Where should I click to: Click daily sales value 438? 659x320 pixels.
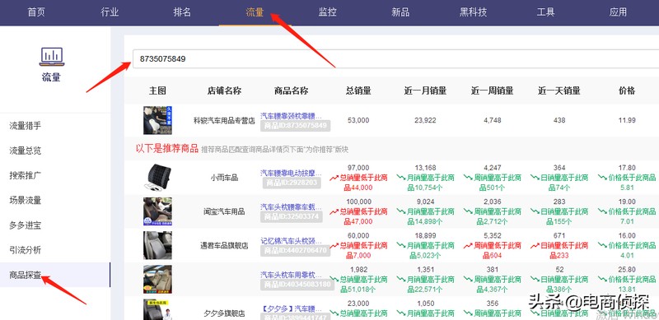[559, 121]
